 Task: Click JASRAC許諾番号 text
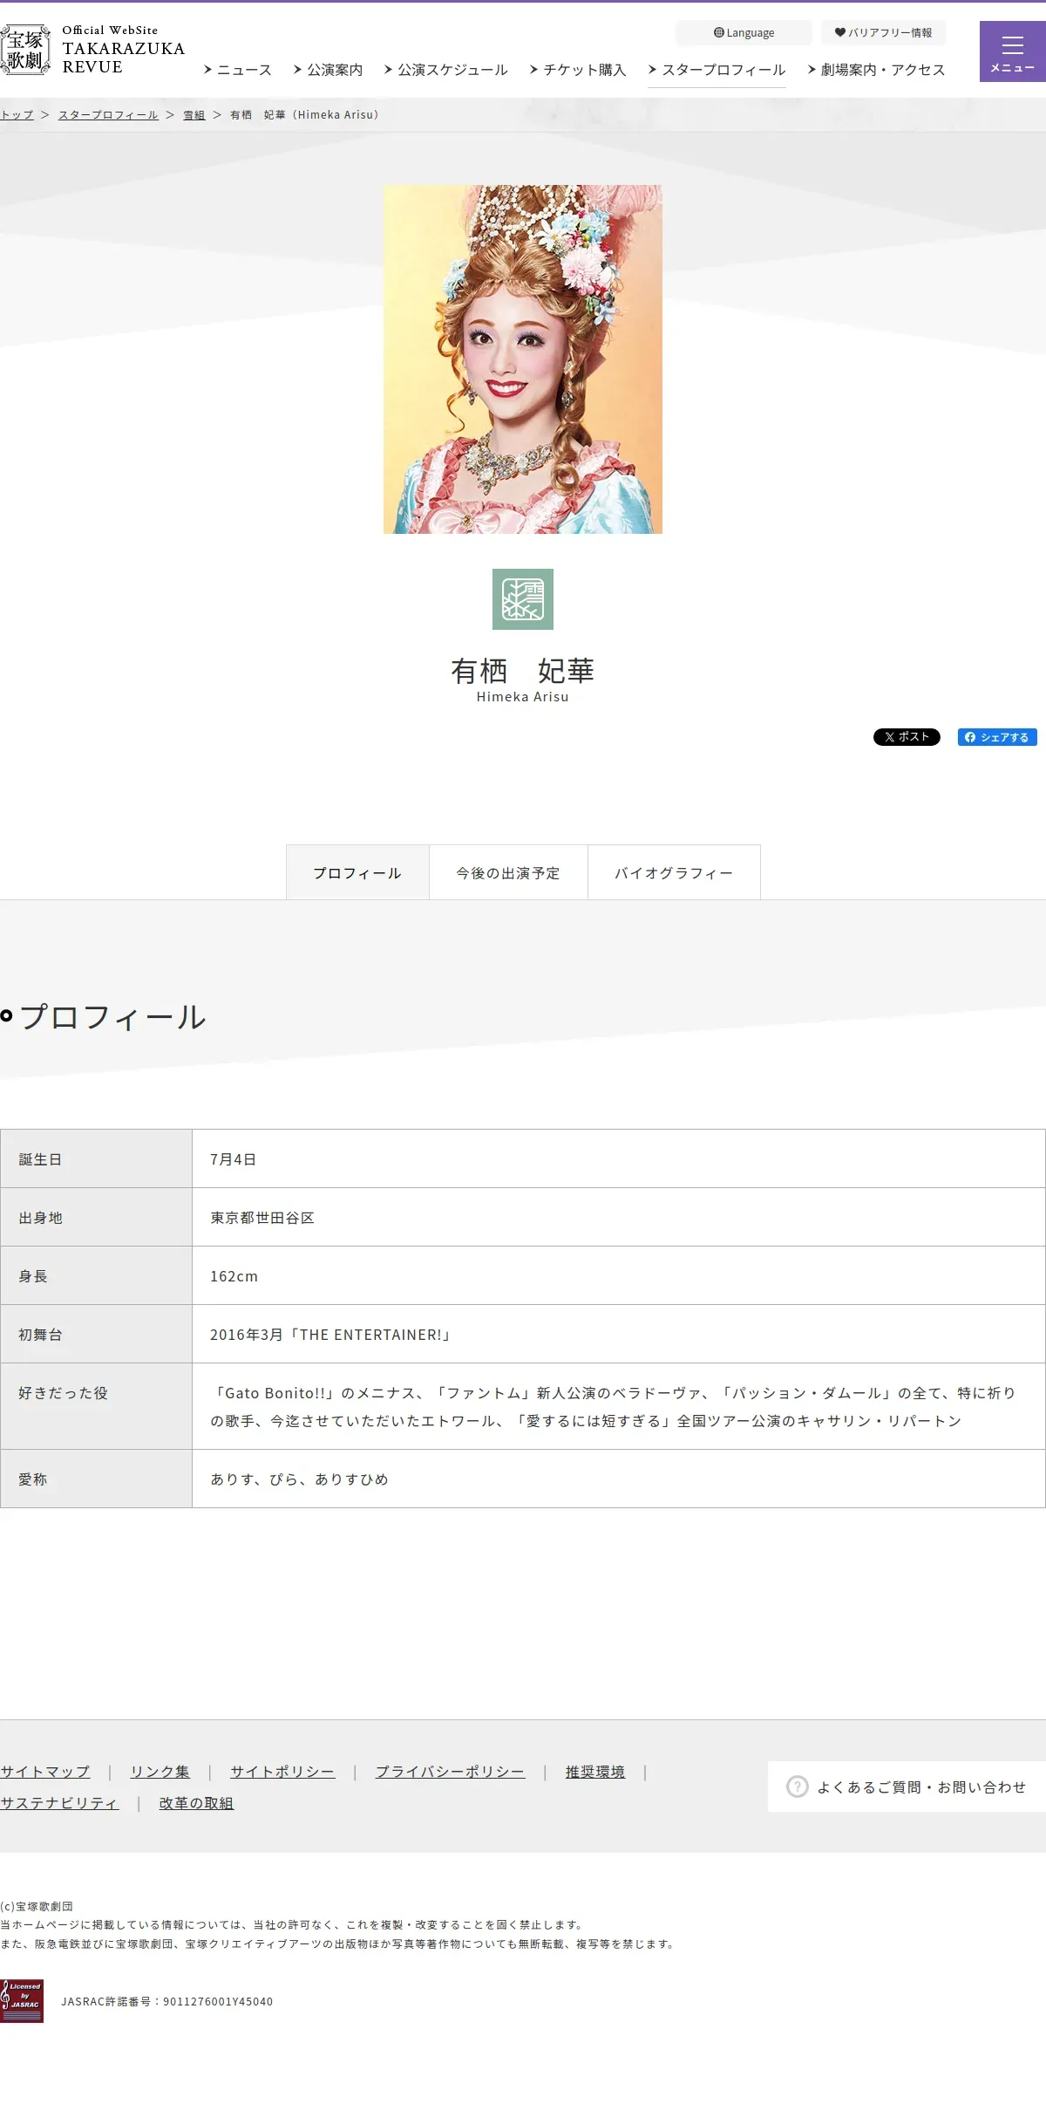167,2002
